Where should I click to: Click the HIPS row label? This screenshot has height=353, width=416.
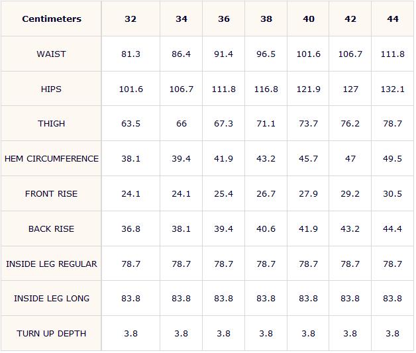point(51,89)
